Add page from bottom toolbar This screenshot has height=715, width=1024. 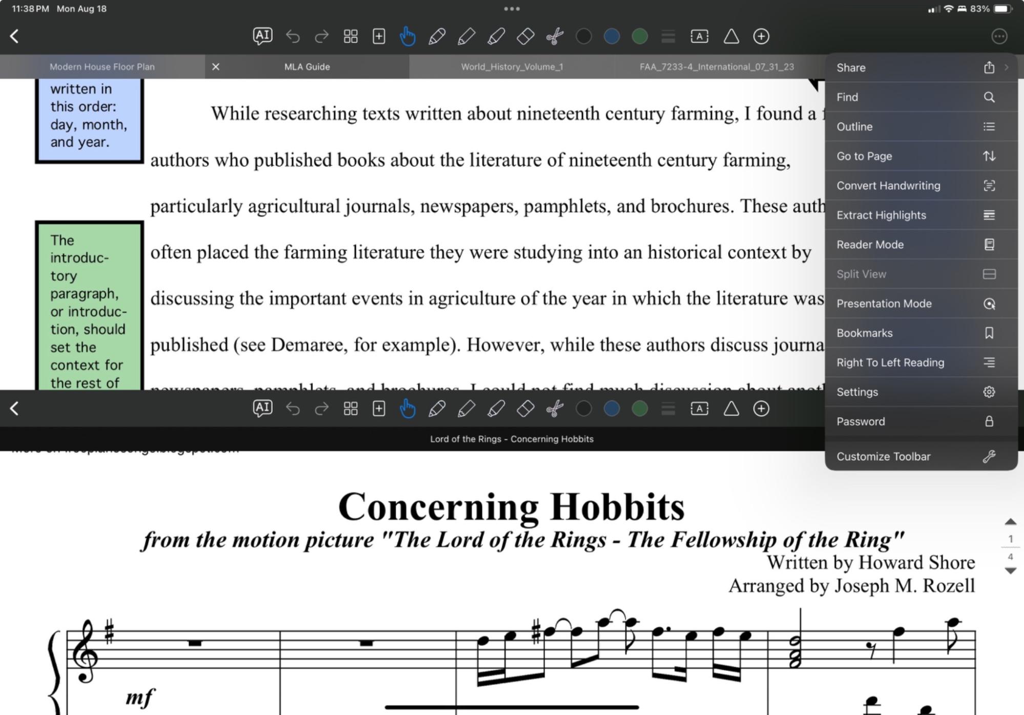pyautogui.click(x=379, y=409)
